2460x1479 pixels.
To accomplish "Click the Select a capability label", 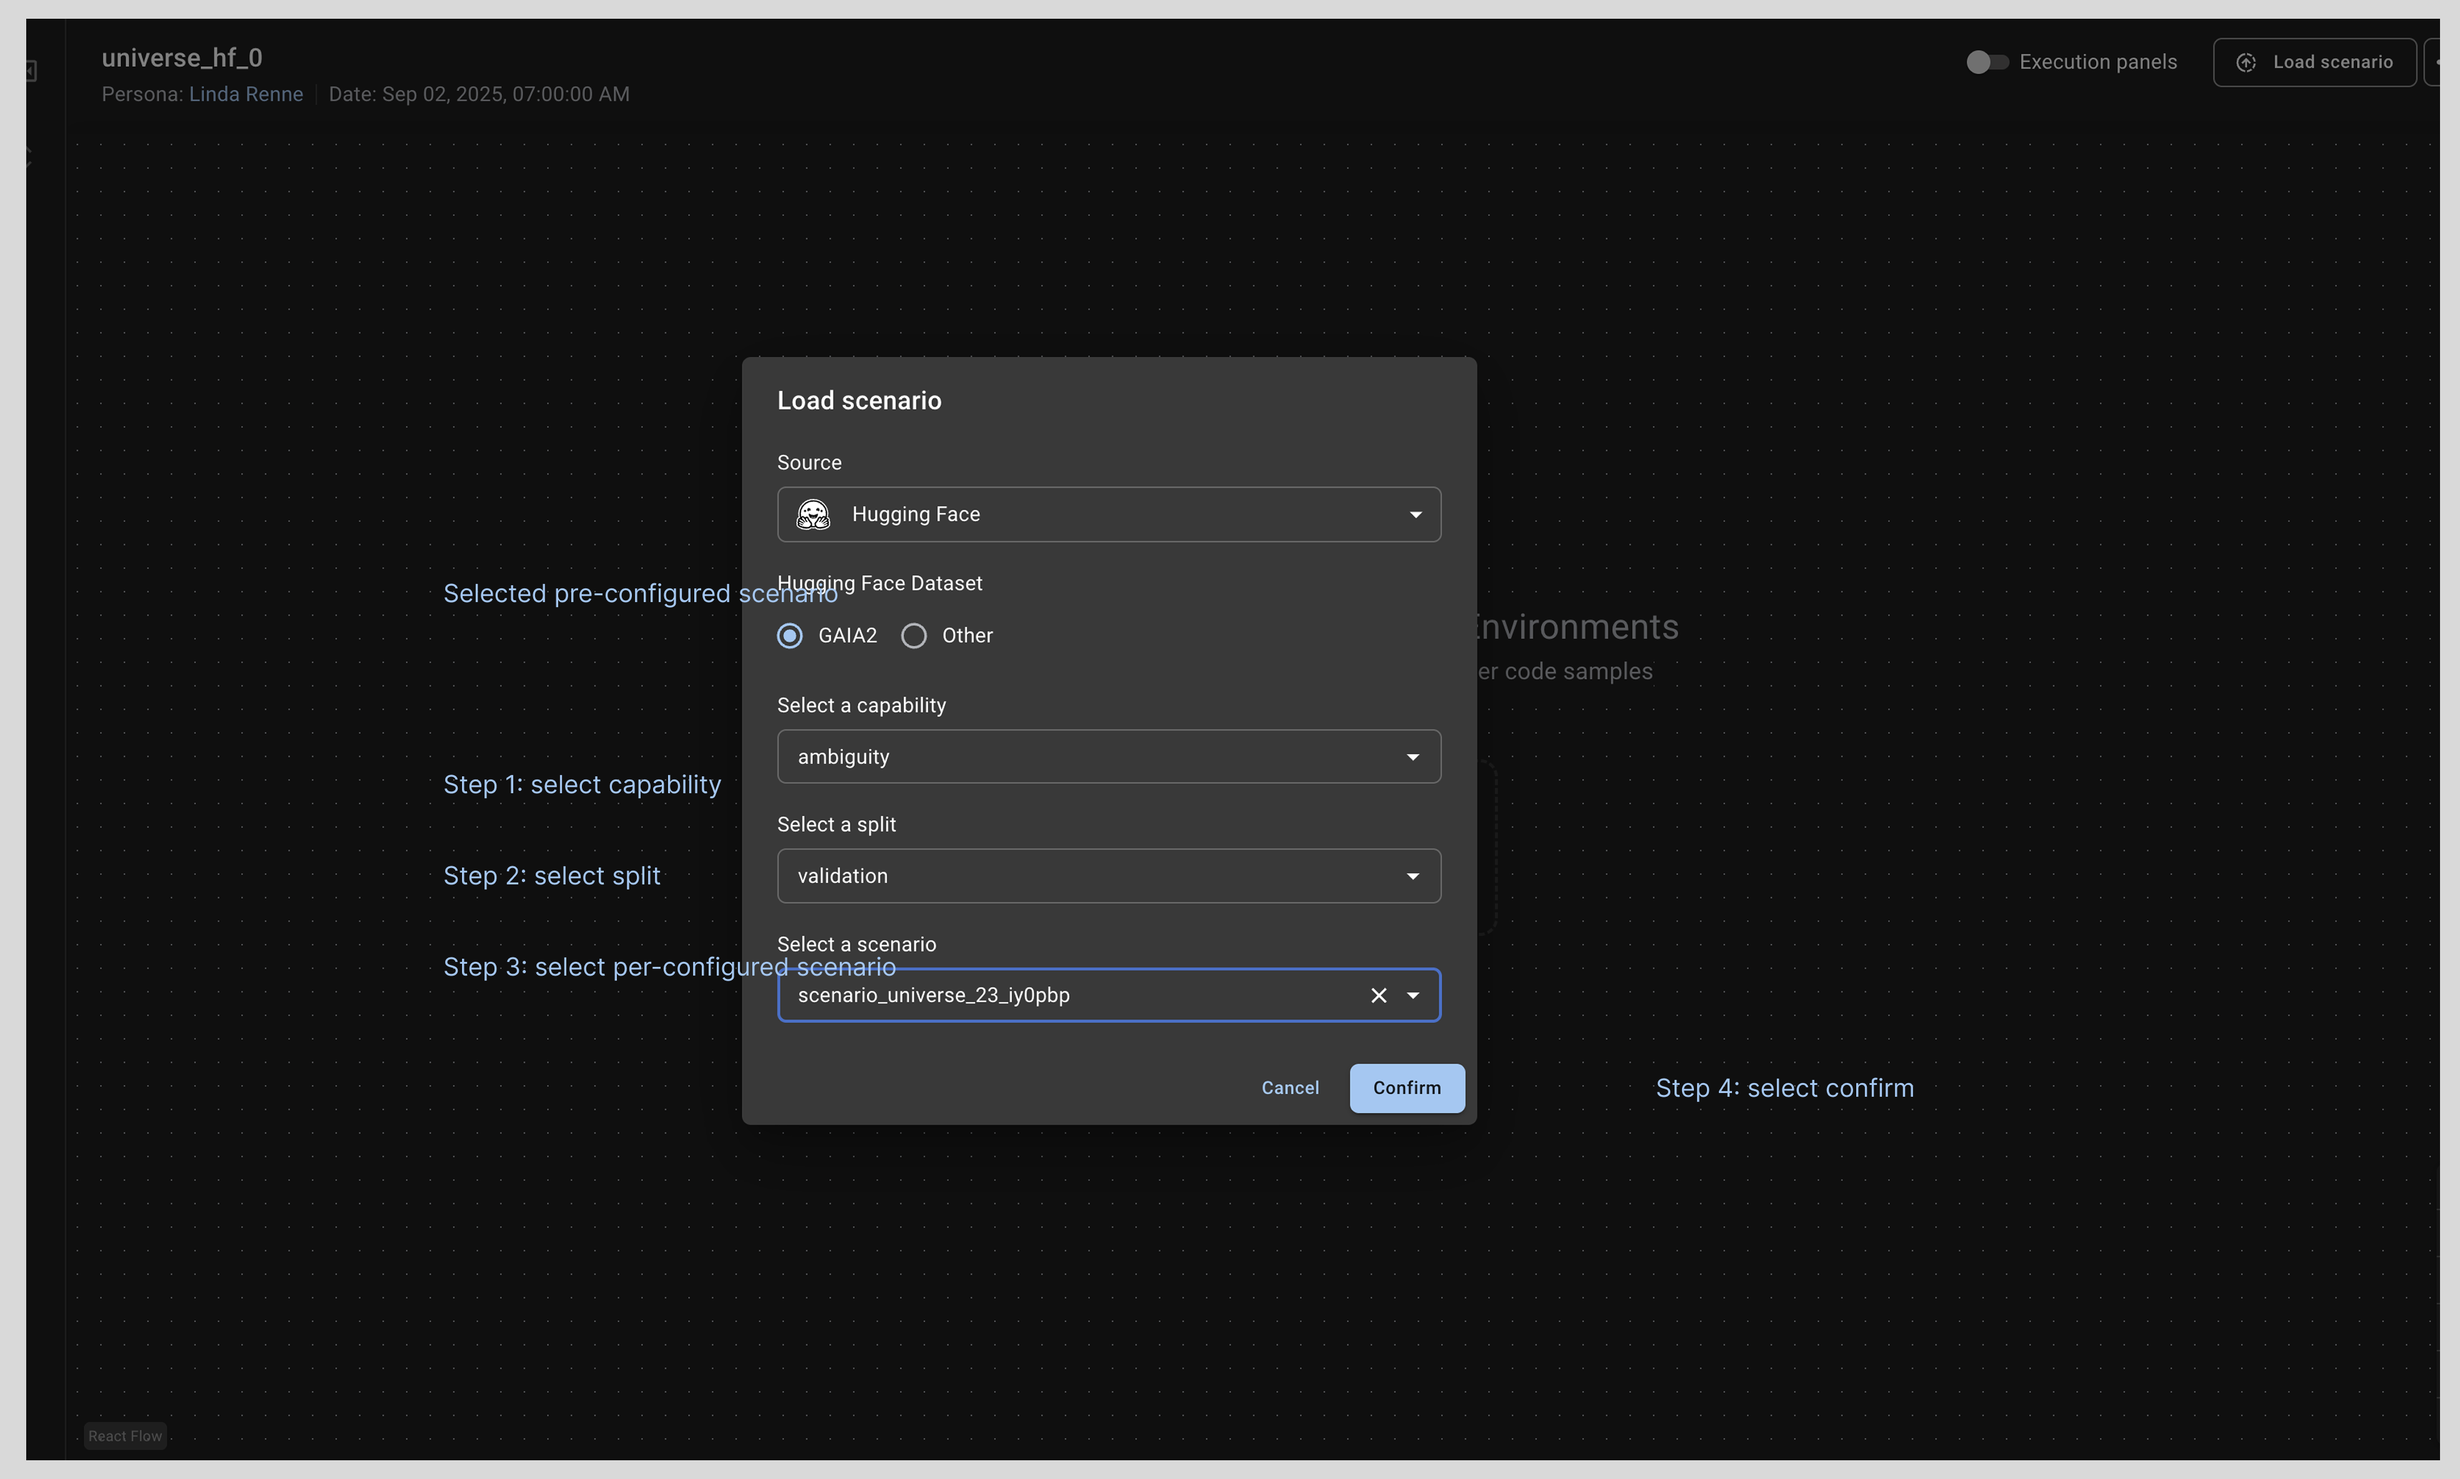I will point(862,706).
